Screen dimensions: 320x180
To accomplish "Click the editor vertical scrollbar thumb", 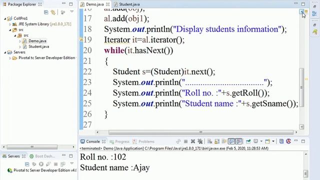I will click(301, 87).
